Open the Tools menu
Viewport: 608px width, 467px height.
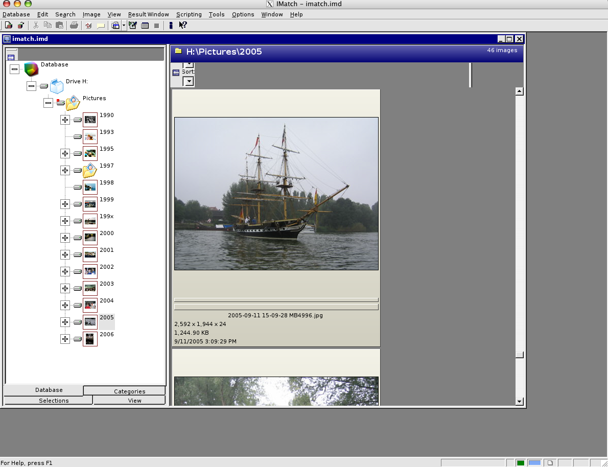pos(216,14)
